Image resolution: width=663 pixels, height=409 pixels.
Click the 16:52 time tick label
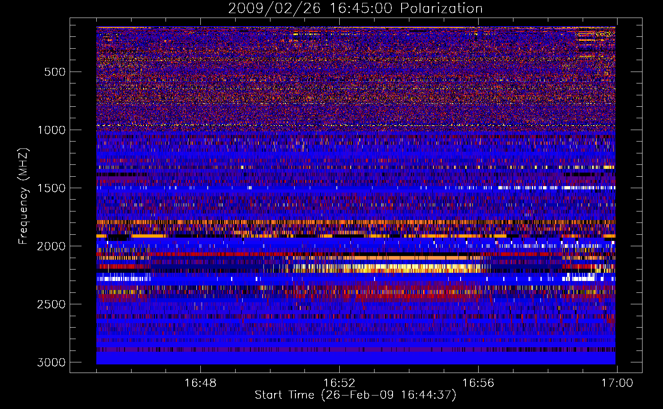pyautogui.click(x=339, y=383)
